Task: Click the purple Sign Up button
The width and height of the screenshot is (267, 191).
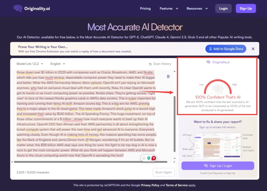Action: click(x=246, y=8)
